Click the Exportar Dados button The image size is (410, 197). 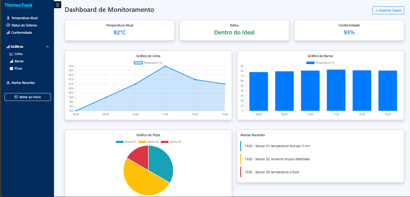click(x=388, y=10)
